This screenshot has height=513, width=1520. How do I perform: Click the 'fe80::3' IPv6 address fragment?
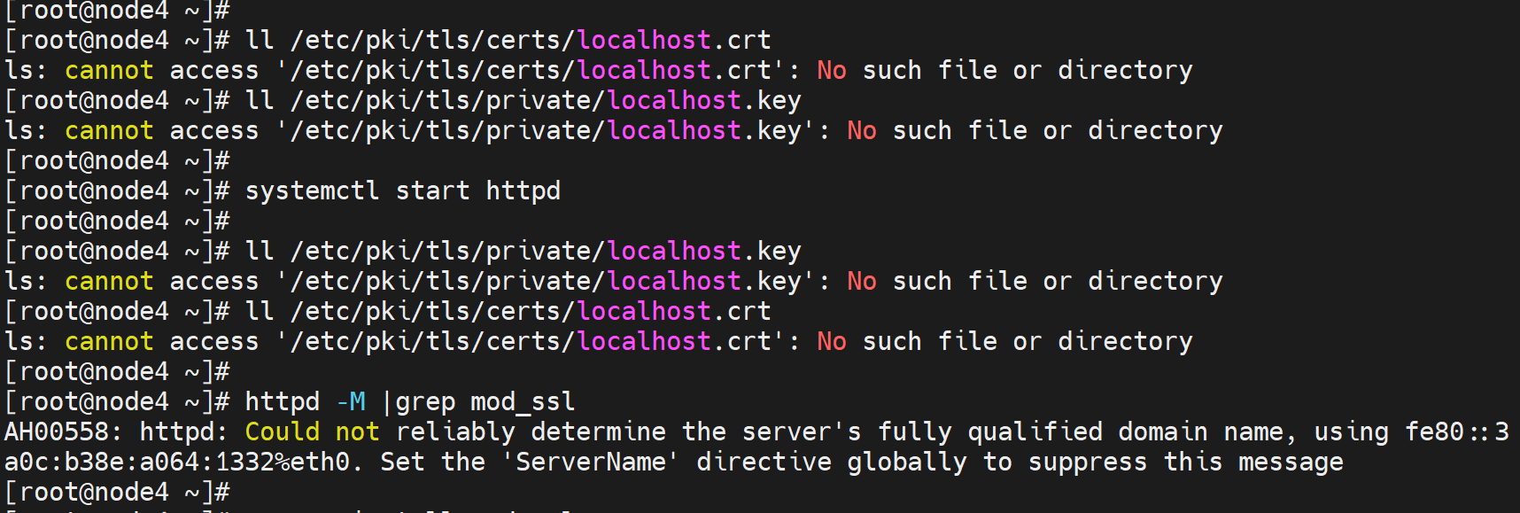[1456, 432]
